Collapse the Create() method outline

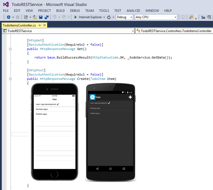click(10, 79)
